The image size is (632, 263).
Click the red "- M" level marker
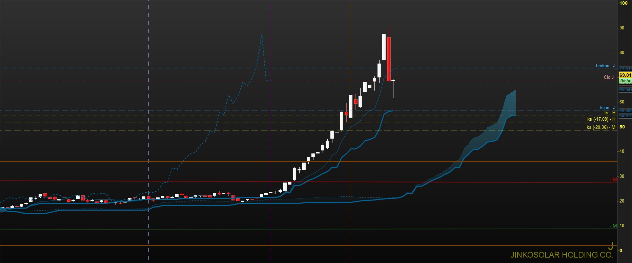point(613,180)
